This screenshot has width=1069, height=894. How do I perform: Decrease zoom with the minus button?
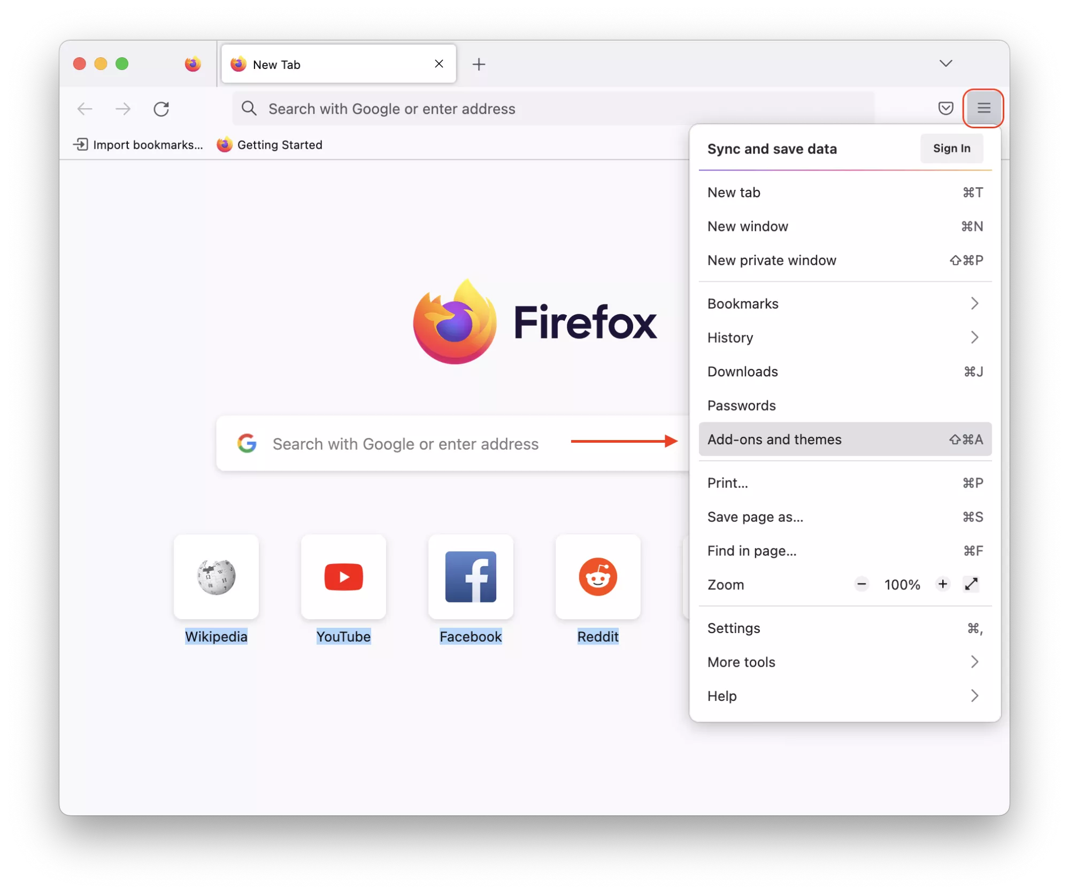[861, 584]
